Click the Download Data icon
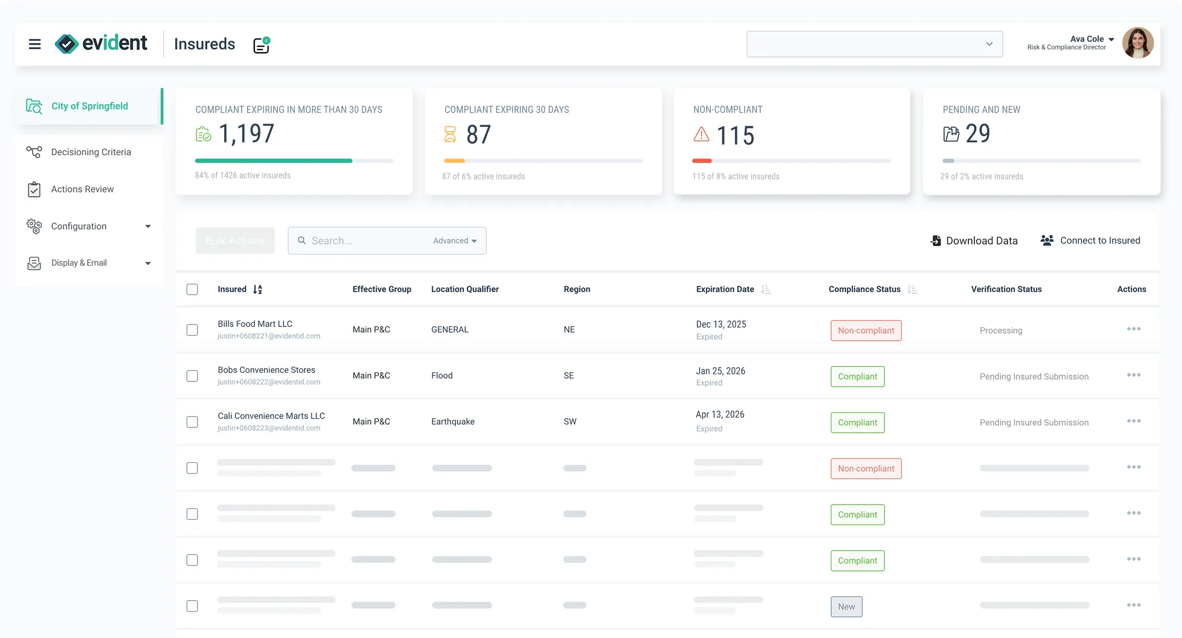The width and height of the screenshot is (1182, 638). click(x=936, y=240)
